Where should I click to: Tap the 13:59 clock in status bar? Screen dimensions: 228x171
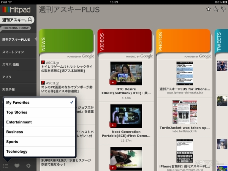coord(114,2)
